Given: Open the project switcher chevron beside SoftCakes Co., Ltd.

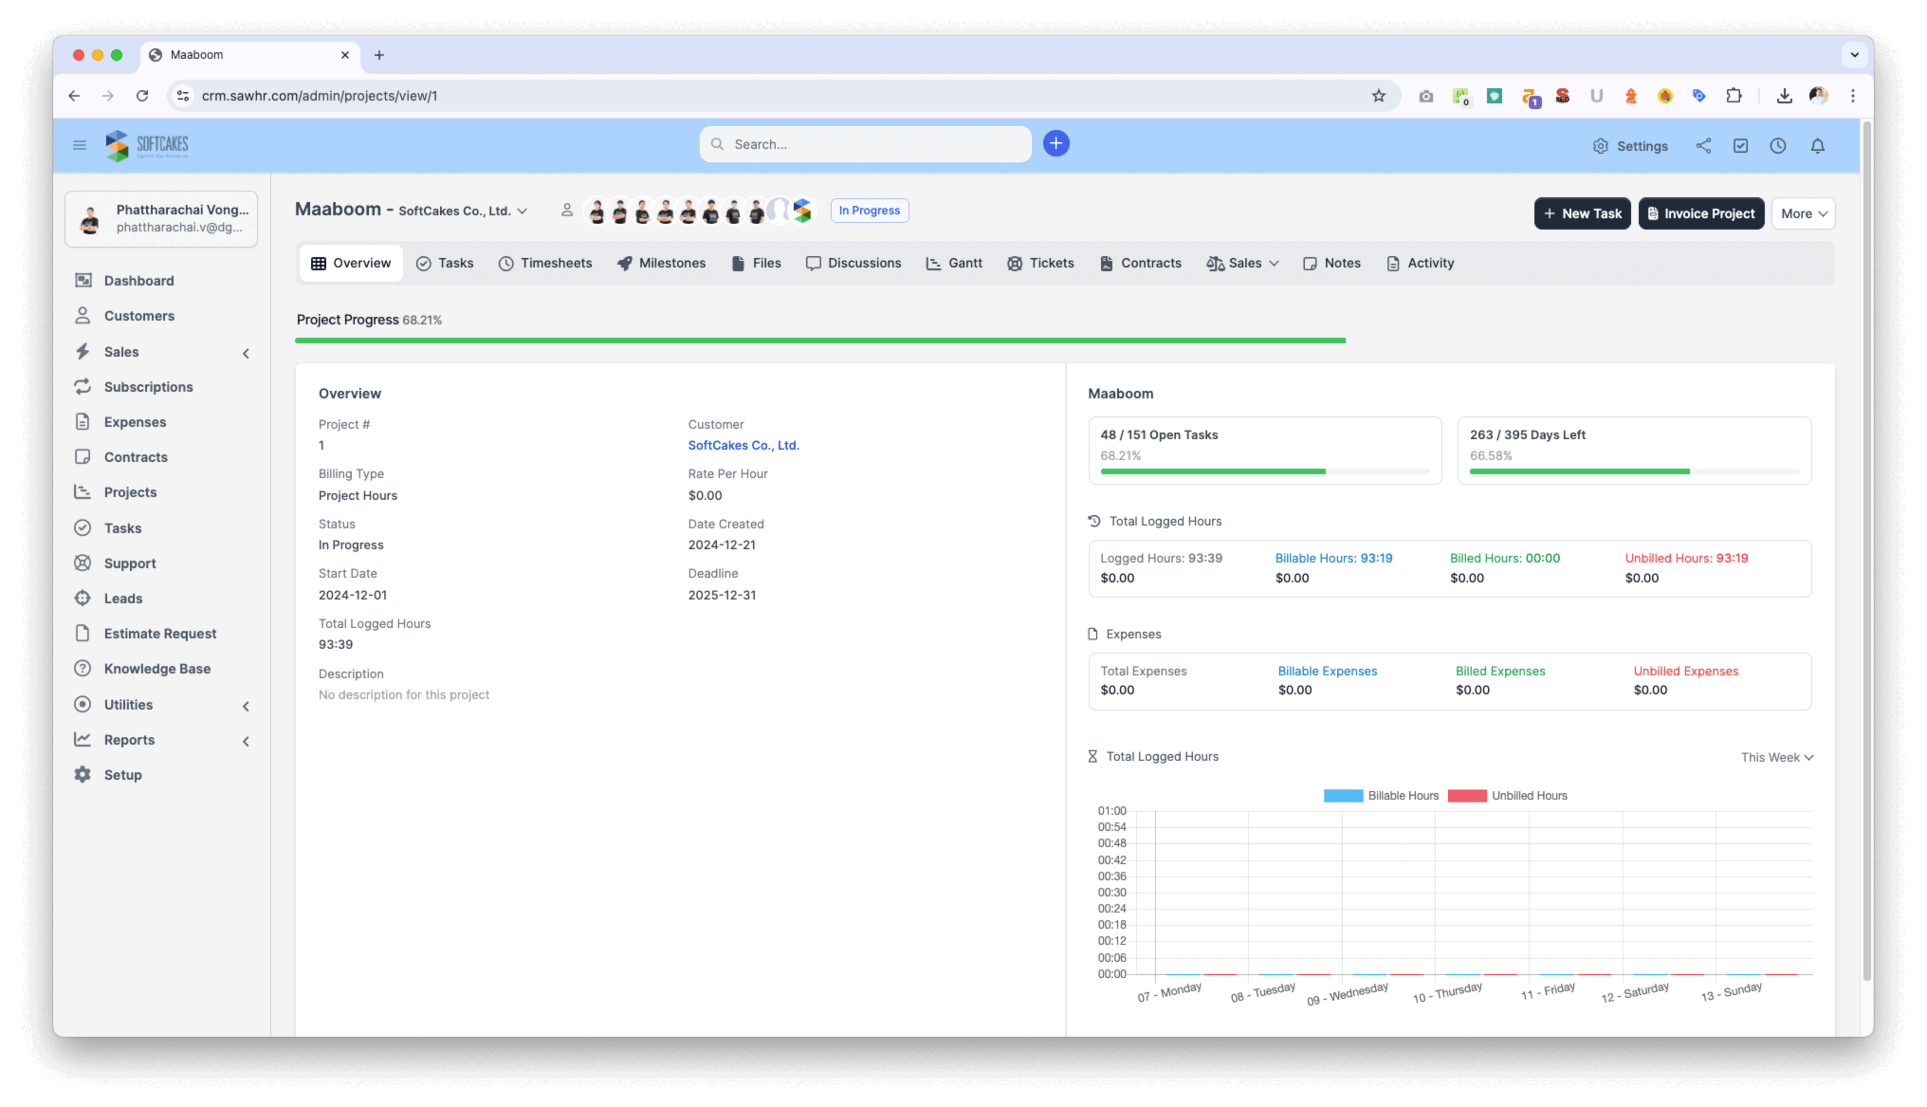Looking at the screenshot, I should (522, 211).
